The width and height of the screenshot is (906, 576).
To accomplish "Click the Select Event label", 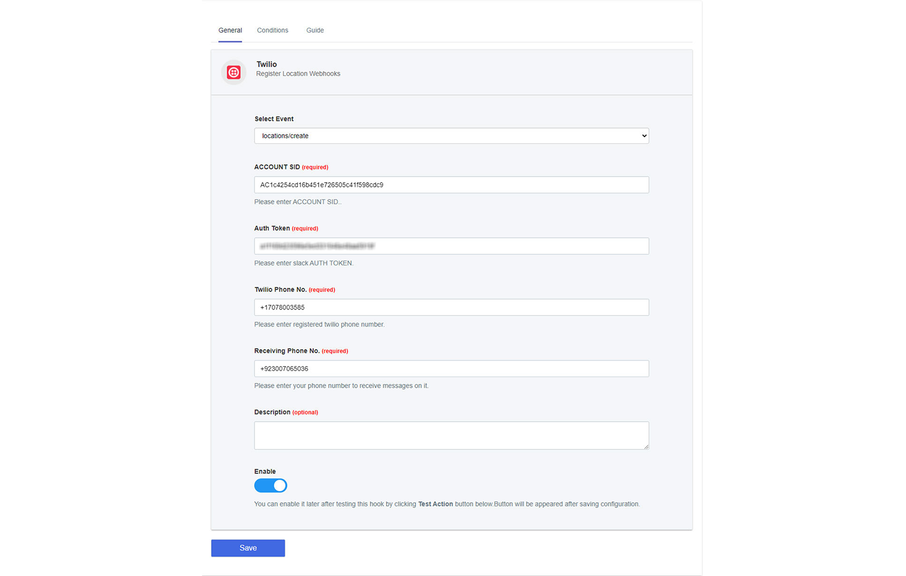I will [274, 119].
